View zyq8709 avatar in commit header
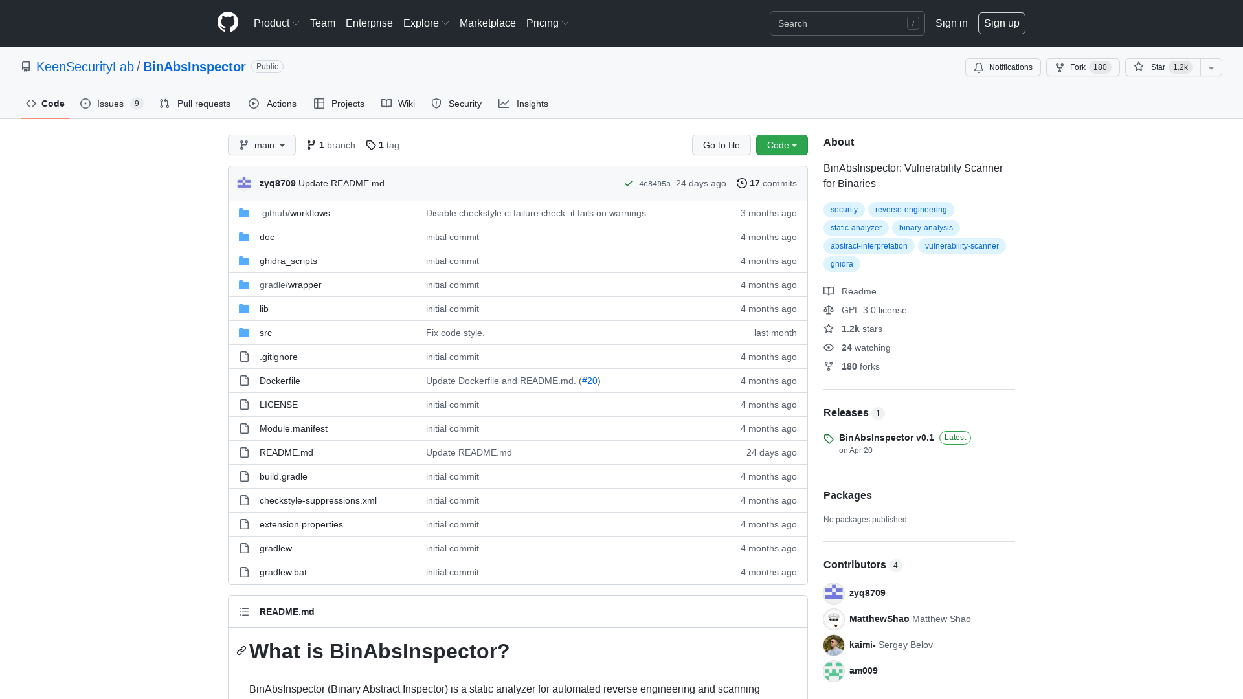This screenshot has height=699, width=1243. click(x=244, y=183)
